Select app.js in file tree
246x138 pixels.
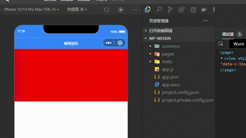pos(167,69)
